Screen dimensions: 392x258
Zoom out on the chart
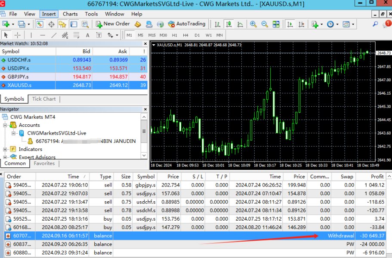[264, 24]
